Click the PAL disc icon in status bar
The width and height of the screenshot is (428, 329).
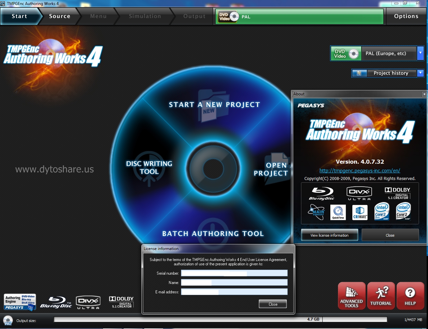8,320
